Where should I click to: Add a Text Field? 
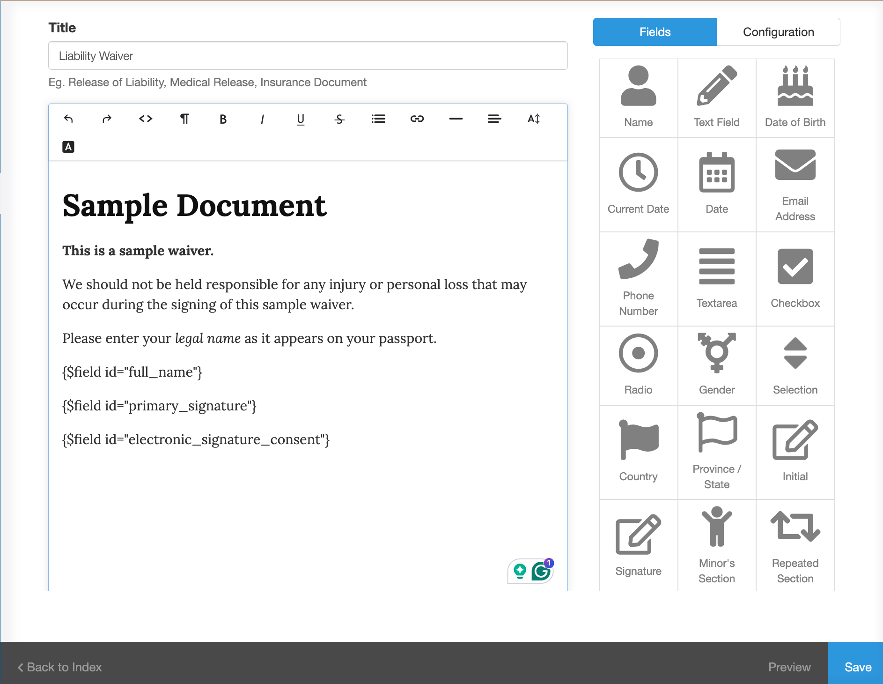click(x=717, y=98)
